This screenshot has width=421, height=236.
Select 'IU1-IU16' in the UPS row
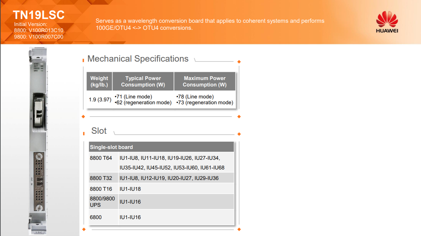[x=130, y=202]
